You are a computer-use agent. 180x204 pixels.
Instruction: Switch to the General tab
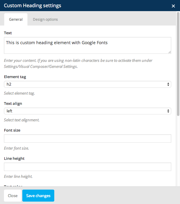(16, 20)
